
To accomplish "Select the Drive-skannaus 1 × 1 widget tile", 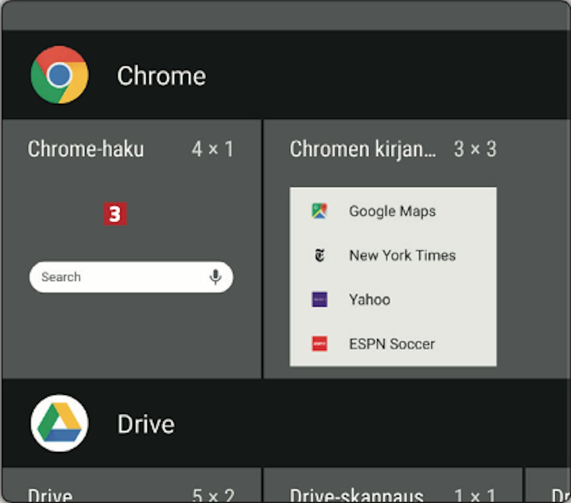I will [x=393, y=485].
